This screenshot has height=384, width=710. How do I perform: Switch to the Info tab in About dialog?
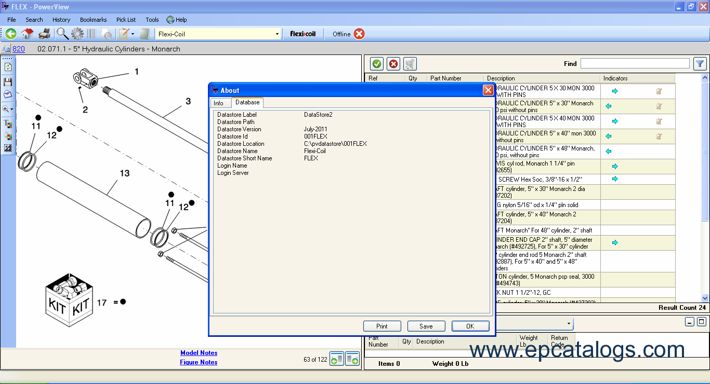point(219,103)
